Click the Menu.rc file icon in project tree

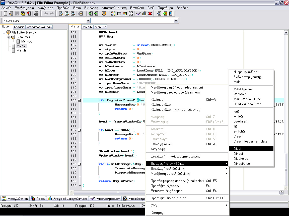tap(18, 41)
